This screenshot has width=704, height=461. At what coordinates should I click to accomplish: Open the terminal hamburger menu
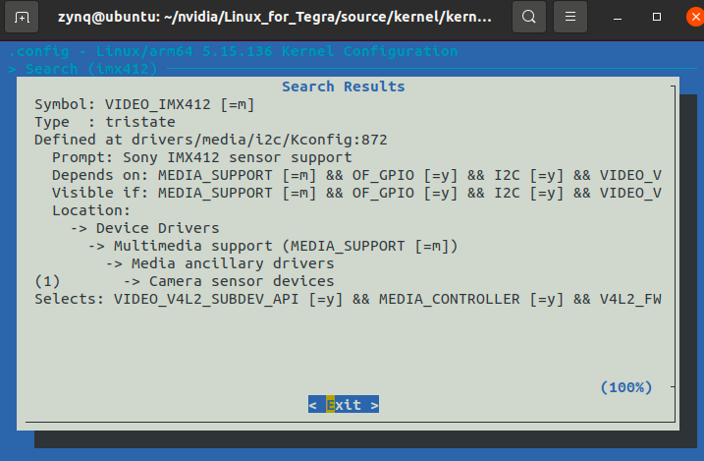pyautogui.click(x=570, y=17)
